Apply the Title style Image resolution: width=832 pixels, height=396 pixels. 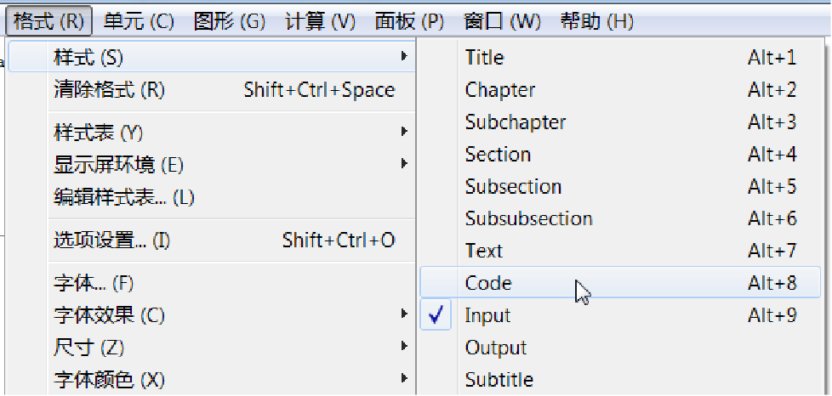point(620,57)
